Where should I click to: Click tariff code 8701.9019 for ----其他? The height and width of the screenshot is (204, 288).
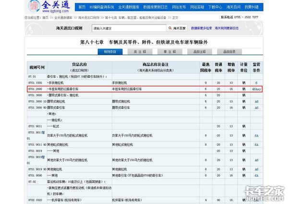pyautogui.click(x=35, y=151)
